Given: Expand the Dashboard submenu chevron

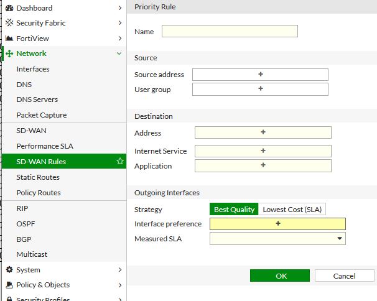Looking at the screenshot, I should coord(119,8).
